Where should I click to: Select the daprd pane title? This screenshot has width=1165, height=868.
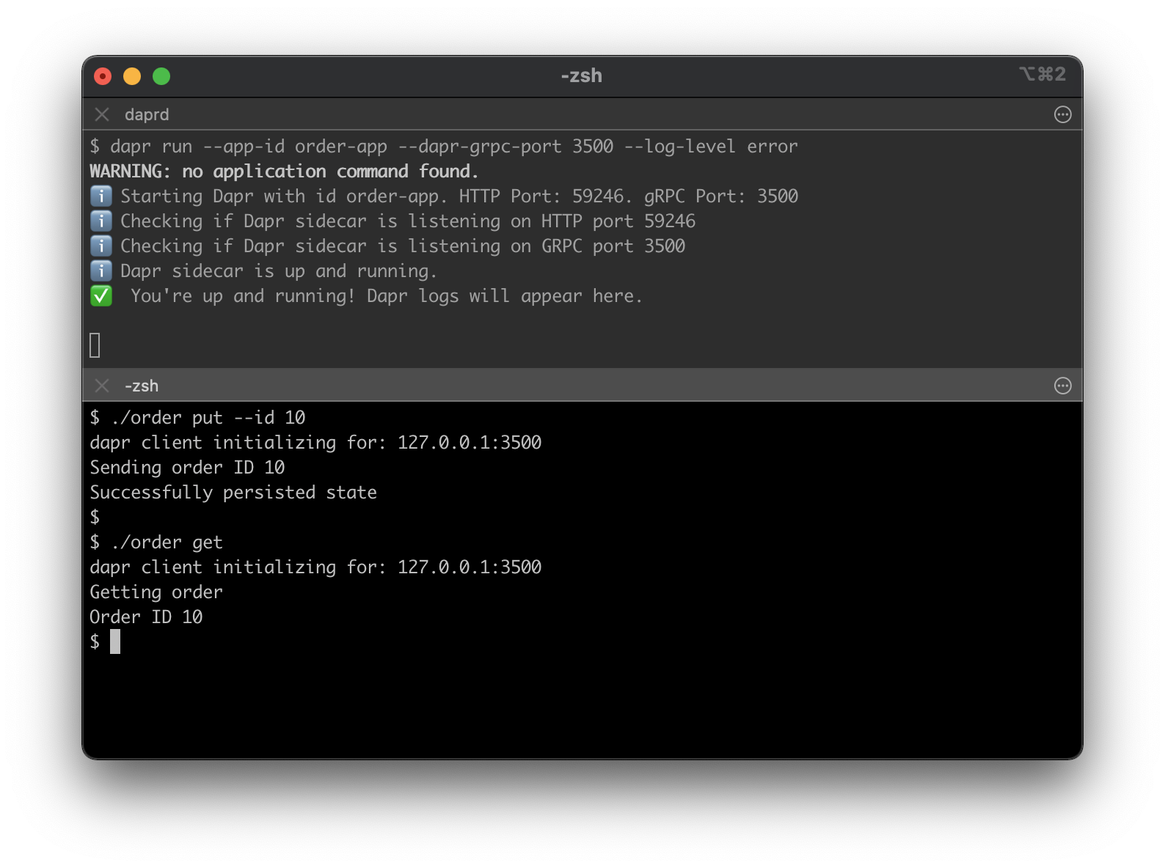click(x=147, y=114)
